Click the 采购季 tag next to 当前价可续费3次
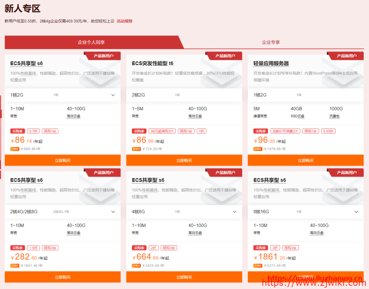Viewport: 369px width, 289px height. pos(261,131)
